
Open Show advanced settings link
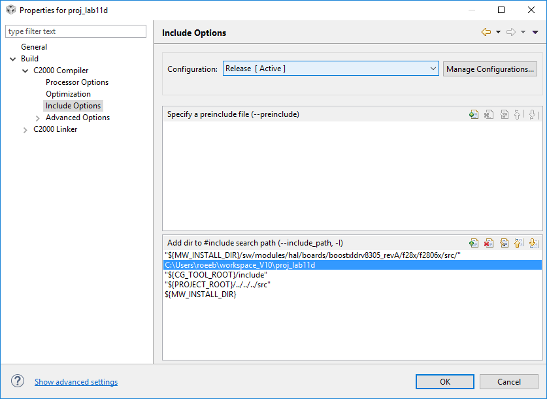click(x=76, y=381)
